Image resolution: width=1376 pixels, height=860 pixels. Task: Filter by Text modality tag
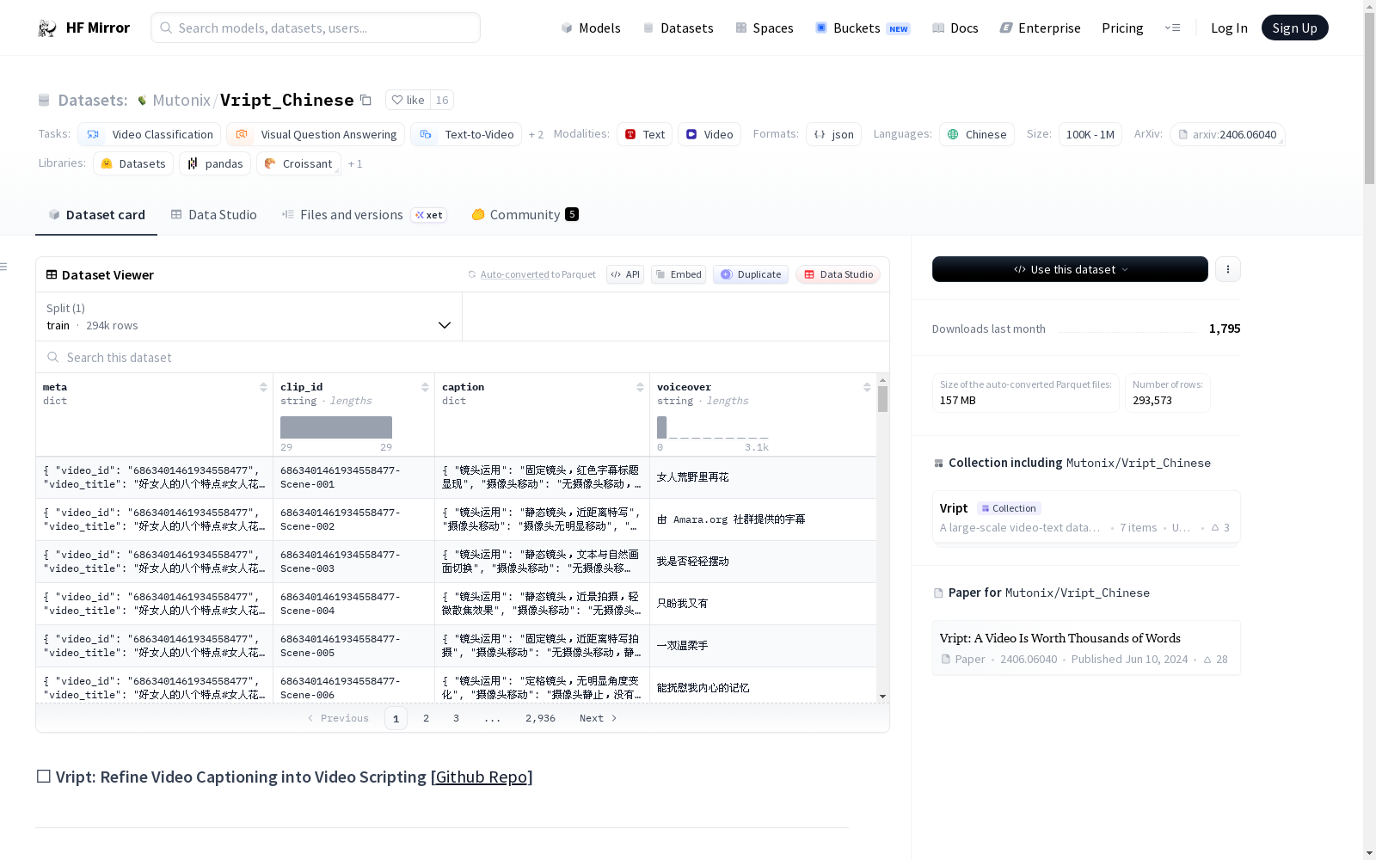(644, 134)
